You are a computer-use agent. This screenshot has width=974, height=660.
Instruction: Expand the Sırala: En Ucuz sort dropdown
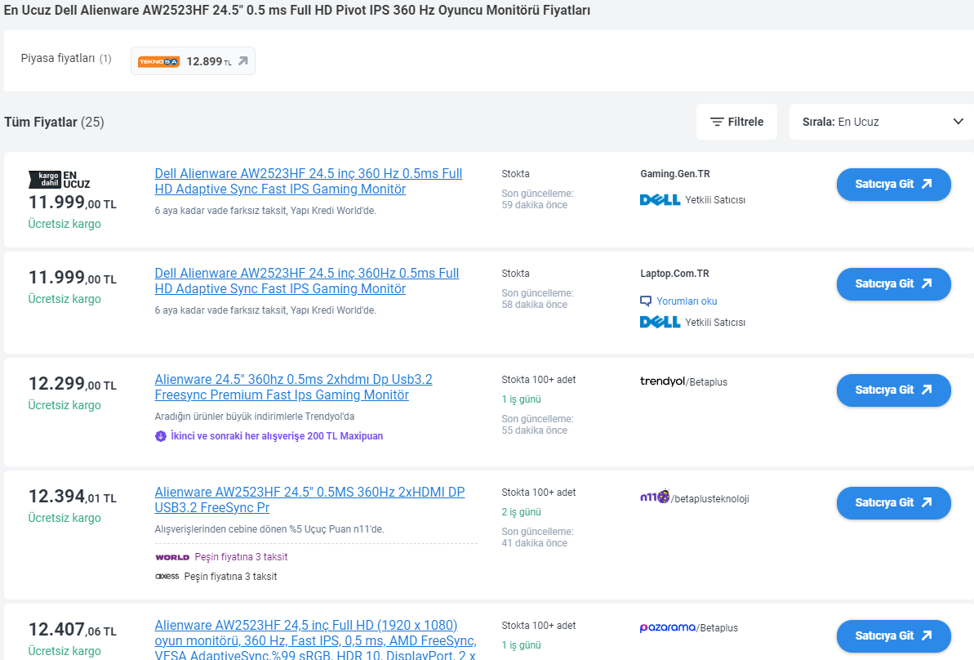tap(882, 122)
